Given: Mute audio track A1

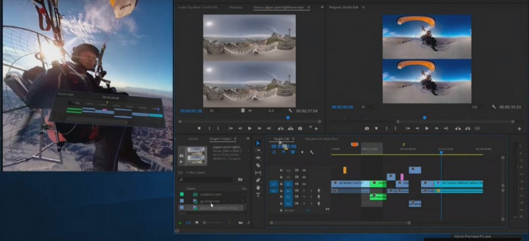Looking at the screenshot, I should tap(304, 190).
